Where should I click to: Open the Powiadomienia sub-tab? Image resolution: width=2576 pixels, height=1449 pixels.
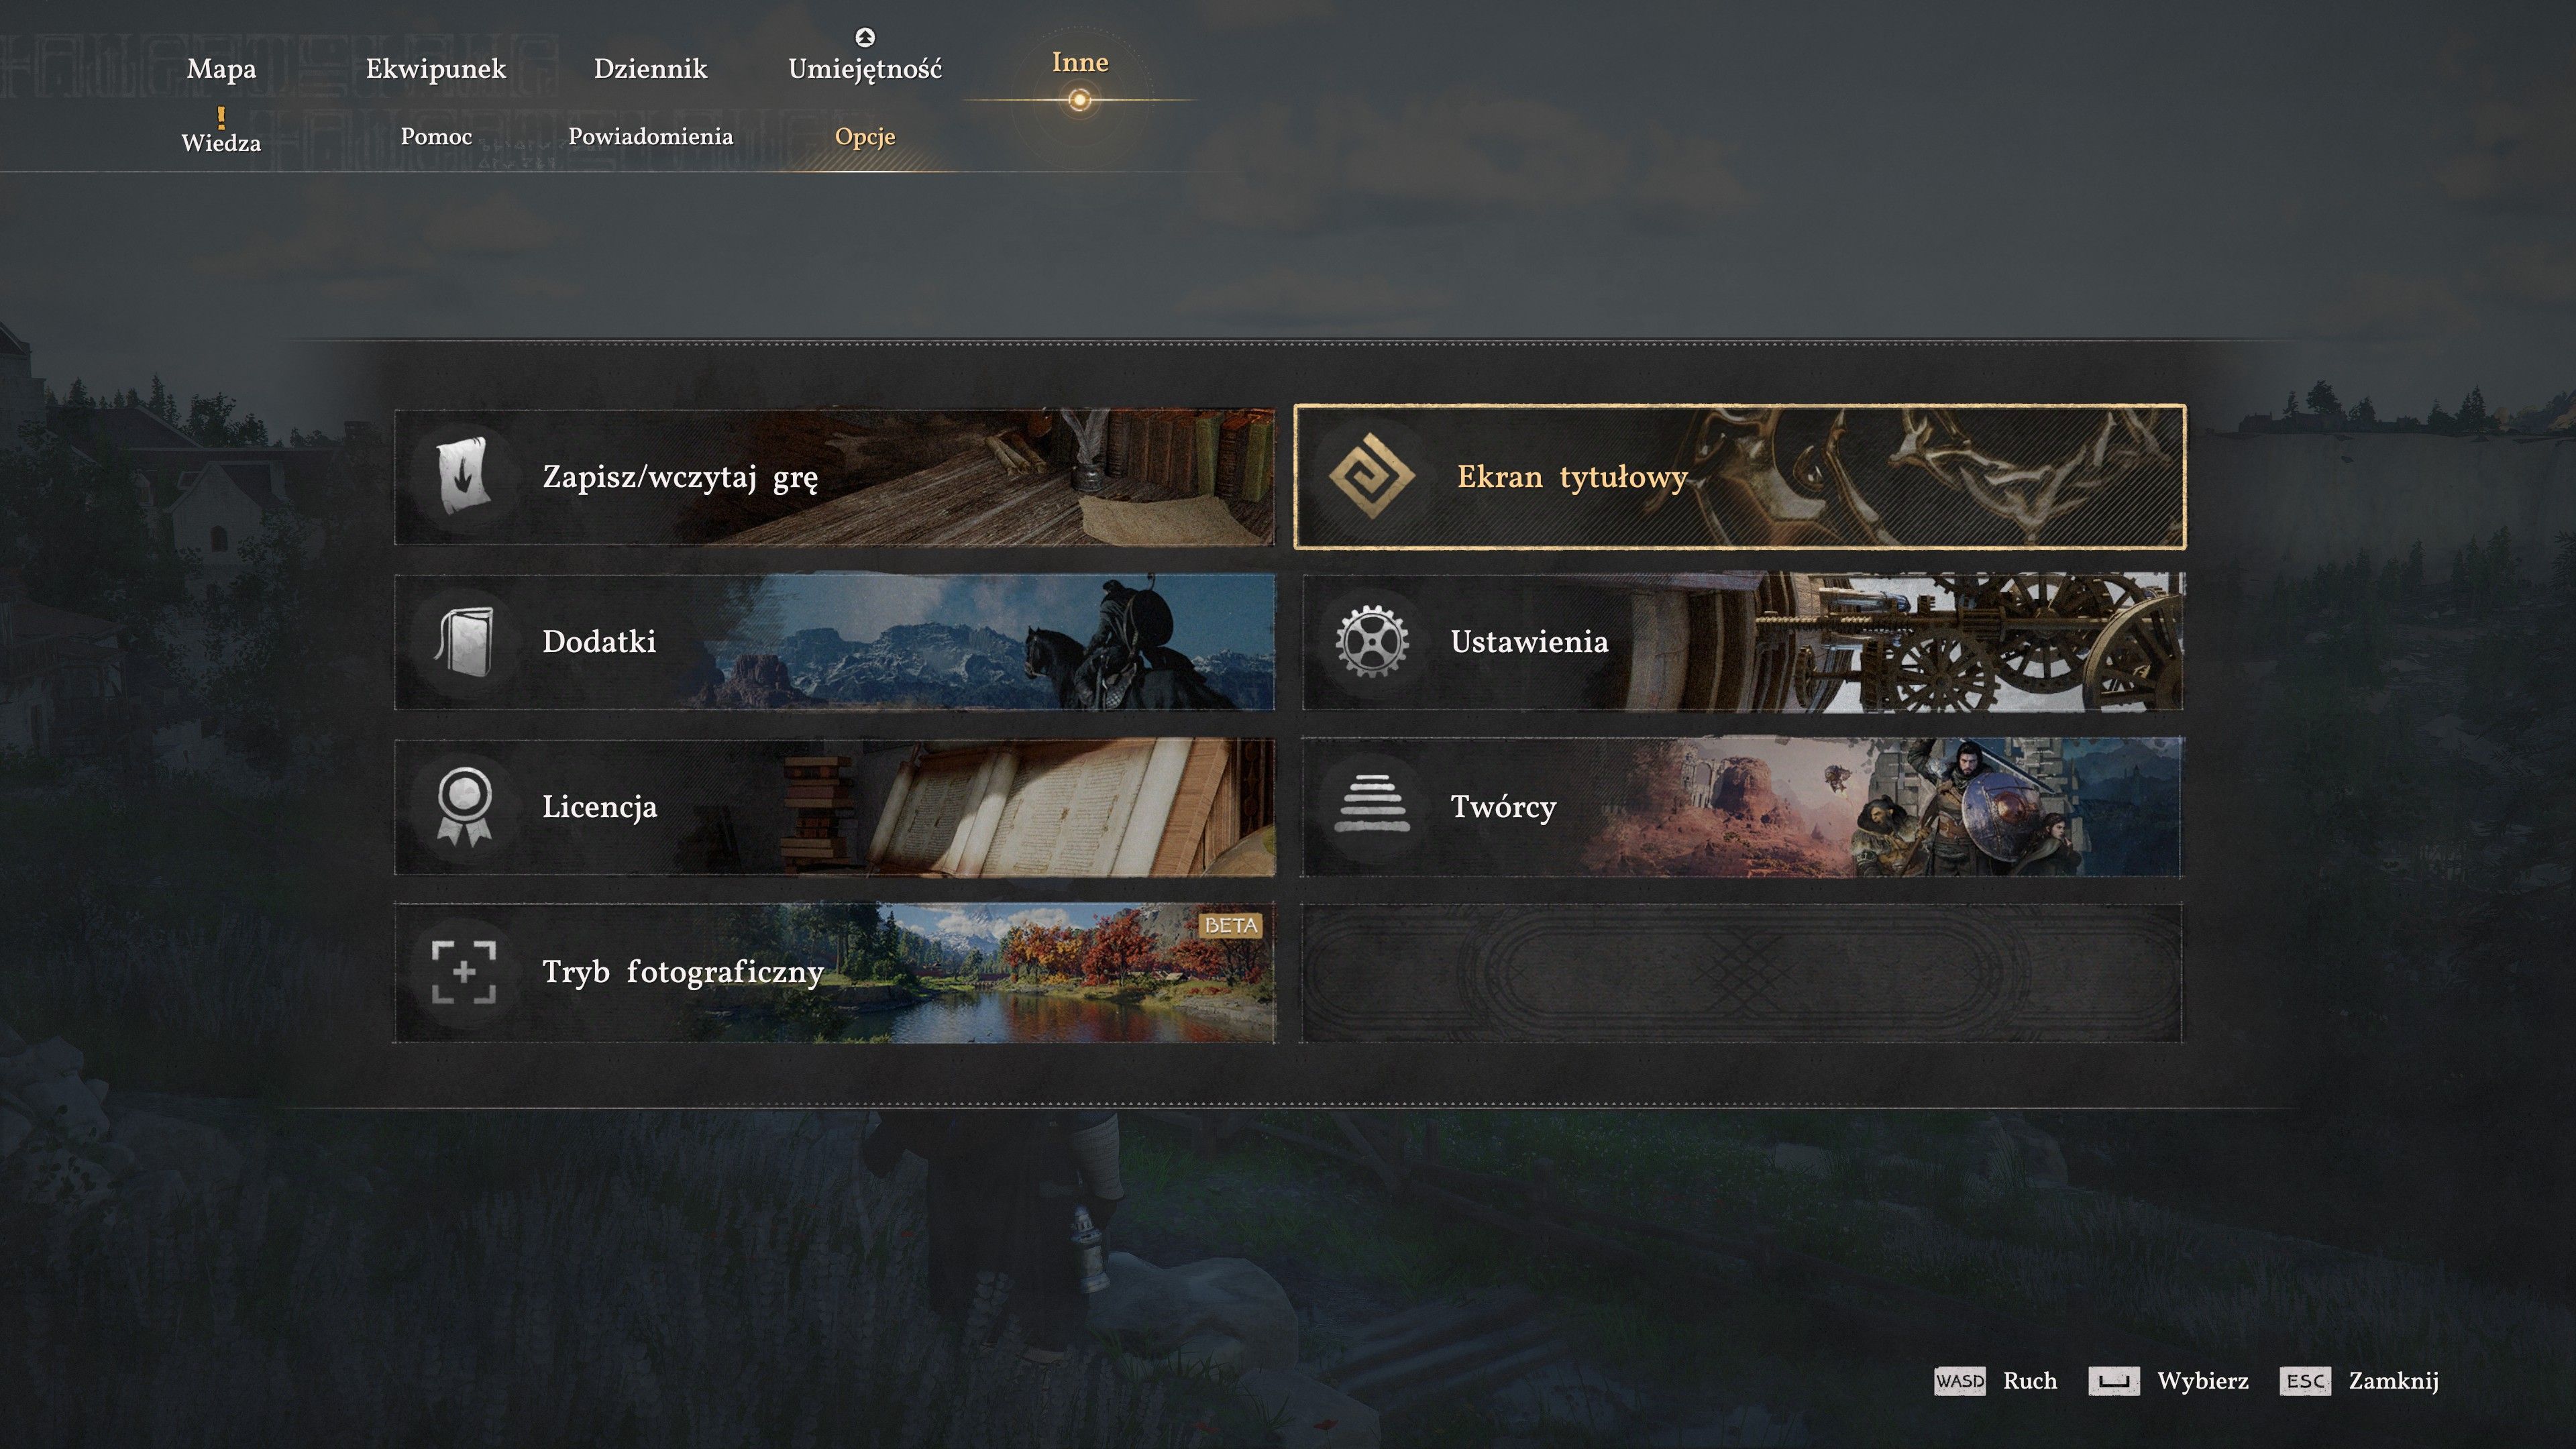[x=650, y=136]
